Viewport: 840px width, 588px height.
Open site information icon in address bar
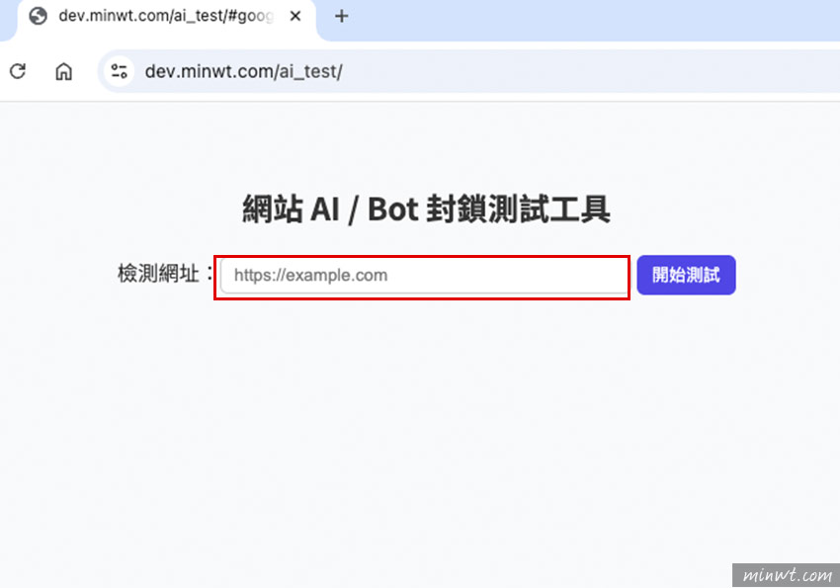(x=121, y=71)
